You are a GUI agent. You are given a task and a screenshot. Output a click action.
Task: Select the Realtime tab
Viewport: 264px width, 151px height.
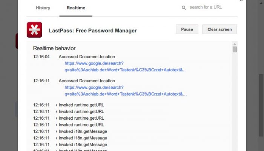point(76,8)
